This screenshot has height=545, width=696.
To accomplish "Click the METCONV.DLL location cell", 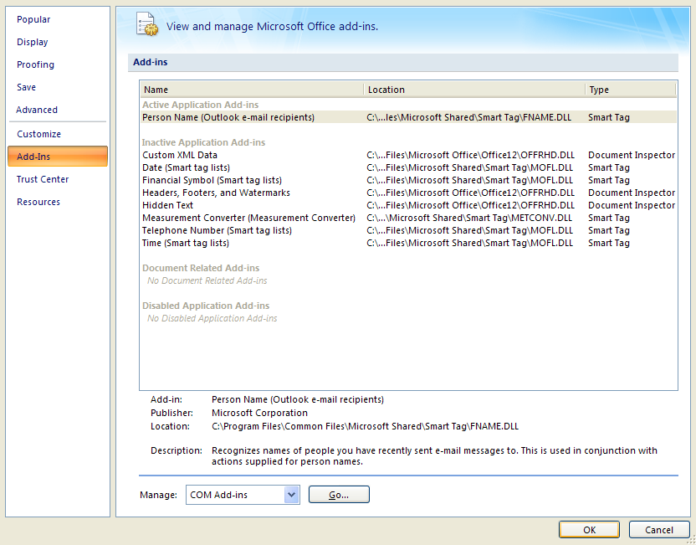I will click(469, 218).
